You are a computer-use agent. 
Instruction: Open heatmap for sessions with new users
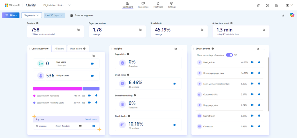[96, 95]
